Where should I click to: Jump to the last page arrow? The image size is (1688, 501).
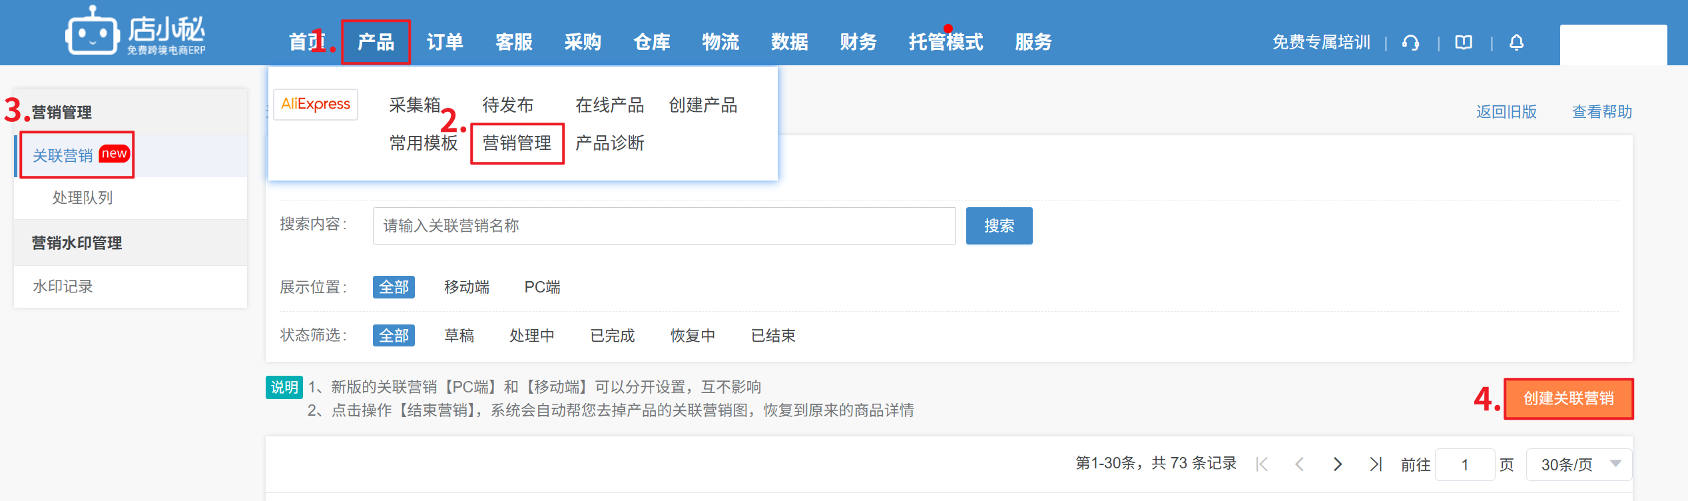coord(1376,464)
